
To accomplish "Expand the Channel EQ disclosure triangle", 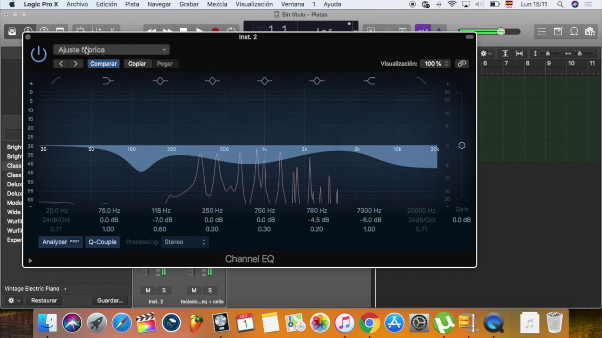I will pyautogui.click(x=30, y=261).
